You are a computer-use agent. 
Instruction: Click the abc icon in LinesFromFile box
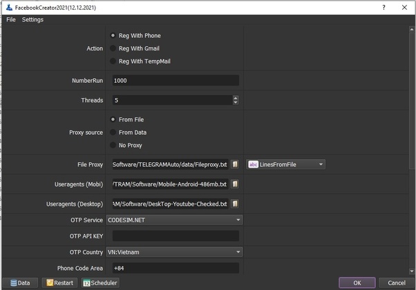253,164
